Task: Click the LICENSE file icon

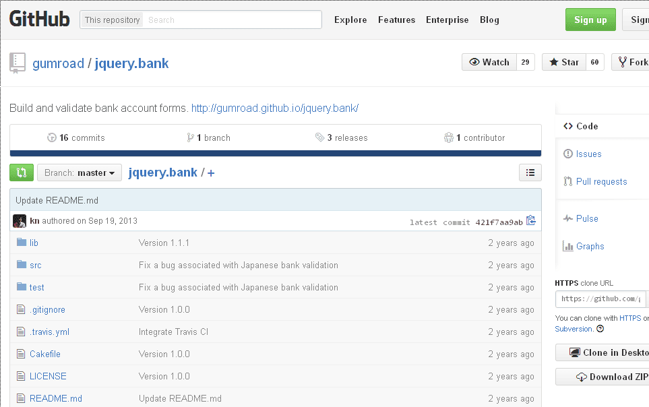Action: tap(21, 377)
